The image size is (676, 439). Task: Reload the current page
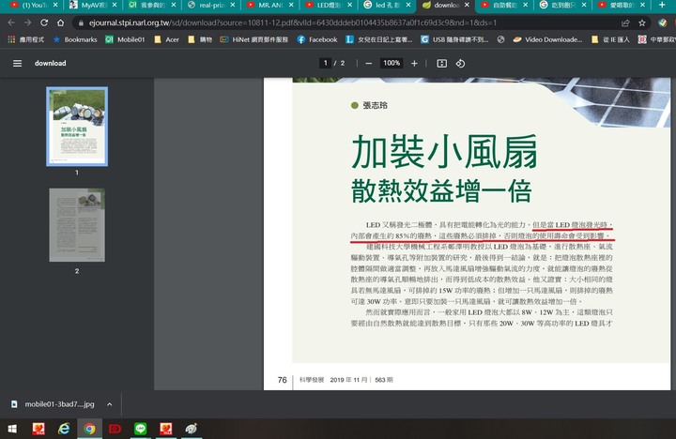point(44,23)
